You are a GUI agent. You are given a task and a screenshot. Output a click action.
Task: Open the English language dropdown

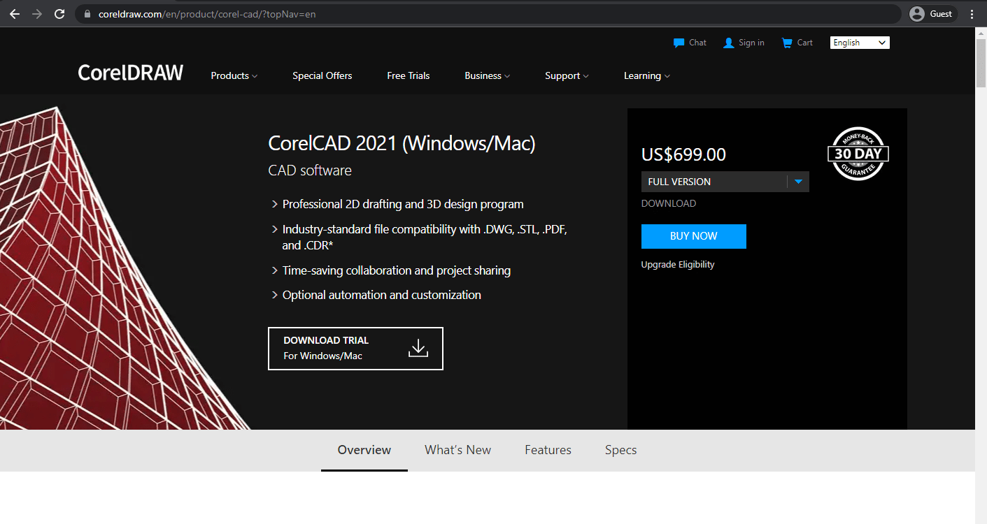(860, 43)
